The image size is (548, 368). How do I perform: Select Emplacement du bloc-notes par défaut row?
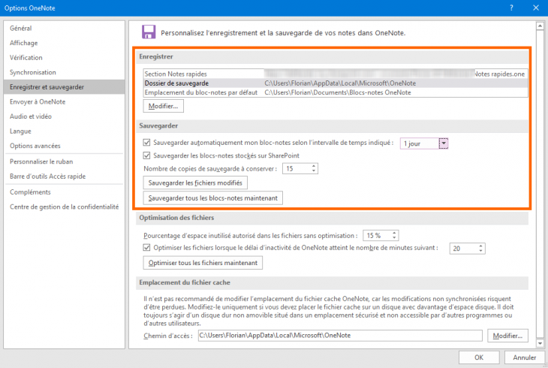point(335,92)
